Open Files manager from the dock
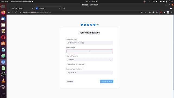 click(3, 25)
